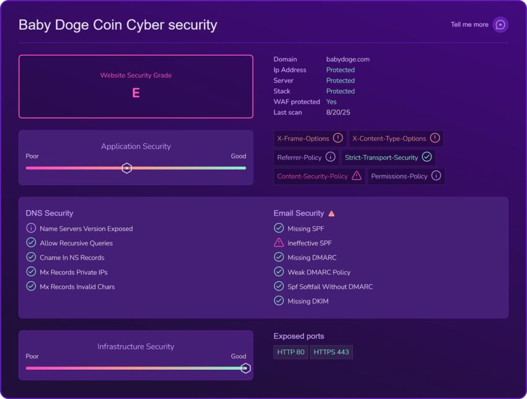Image resolution: width=527 pixels, height=399 pixels.
Task: Click the Tell me more chat icon
Action: point(500,25)
